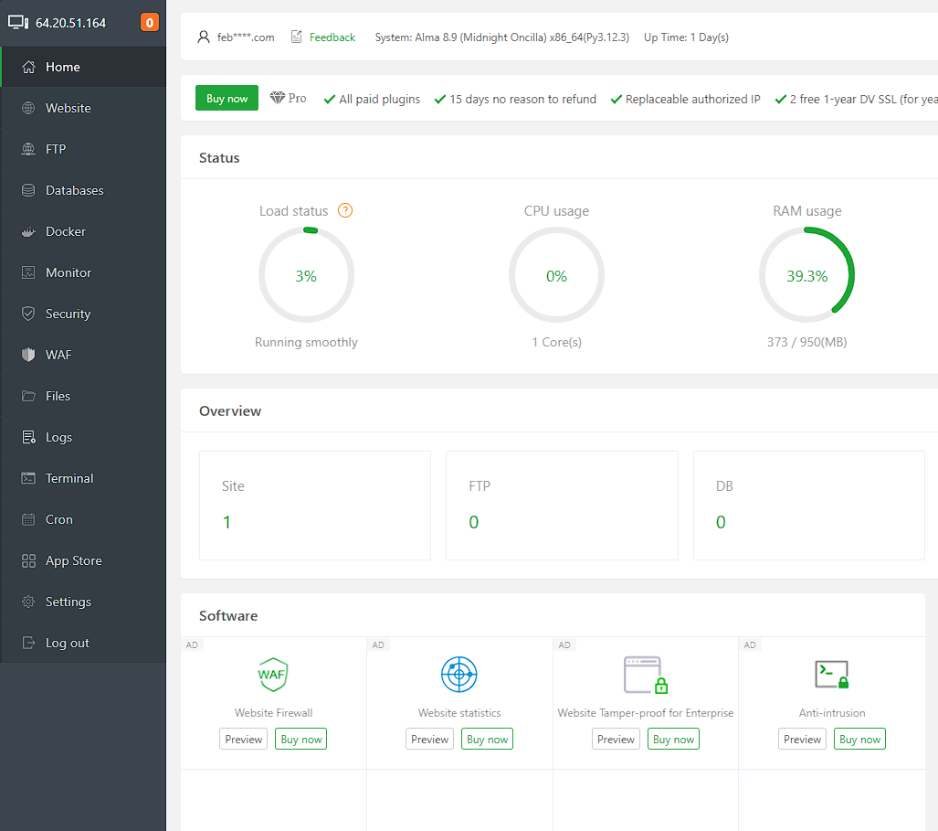Buy the Anti-intrusion plugin
The image size is (938, 831).
pos(859,740)
